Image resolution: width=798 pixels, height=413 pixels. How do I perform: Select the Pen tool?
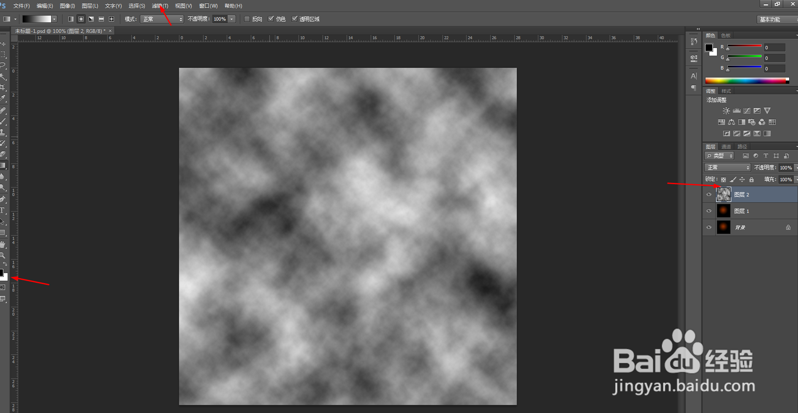tap(3, 199)
